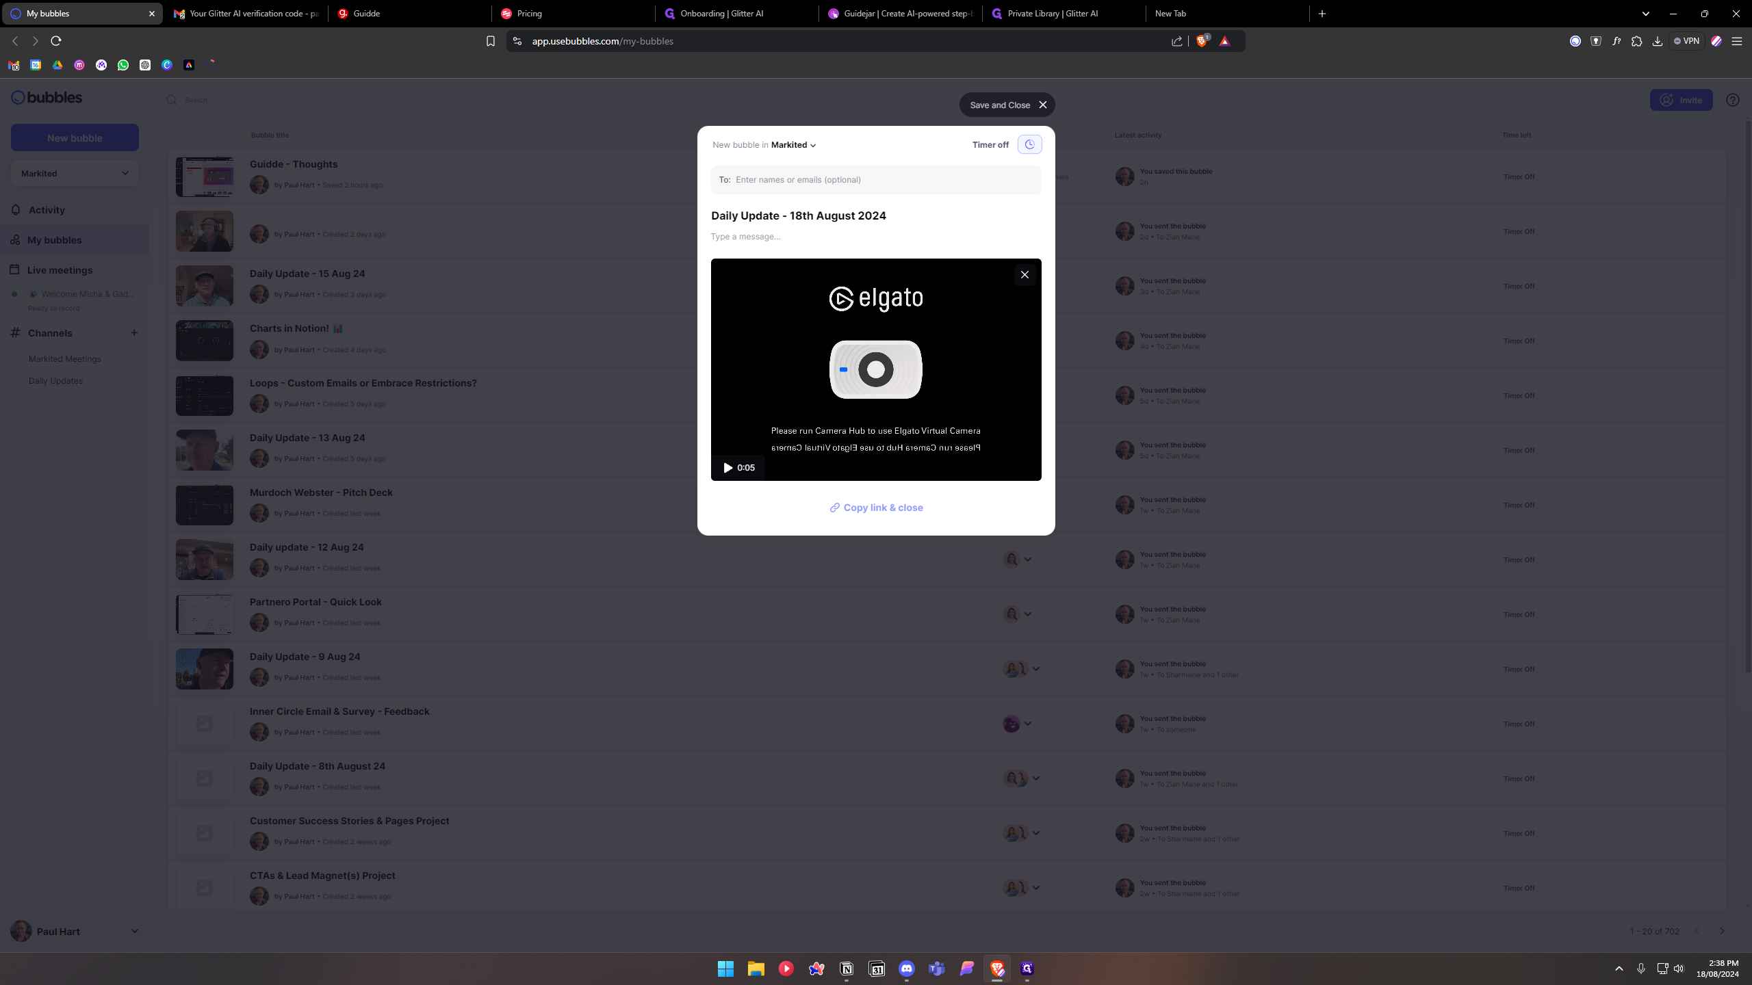The width and height of the screenshot is (1752, 985).
Task: Open Gmail bookmark icon
Action: coord(14,65)
